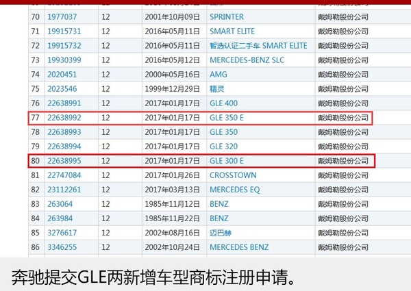This screenshot has width=411, height=291.
Task: Click the caption 奔驰提交GLE两新增车型商标注册申请
Action: click(153, 277)
